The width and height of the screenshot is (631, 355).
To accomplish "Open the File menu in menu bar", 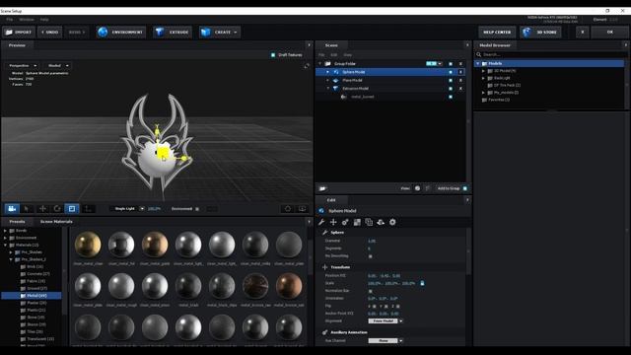I will click(x=9, y=20).
